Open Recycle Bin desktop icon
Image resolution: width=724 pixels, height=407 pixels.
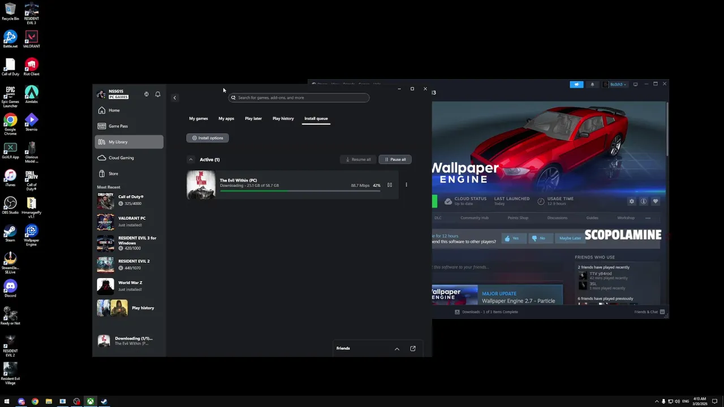(10, 11)
